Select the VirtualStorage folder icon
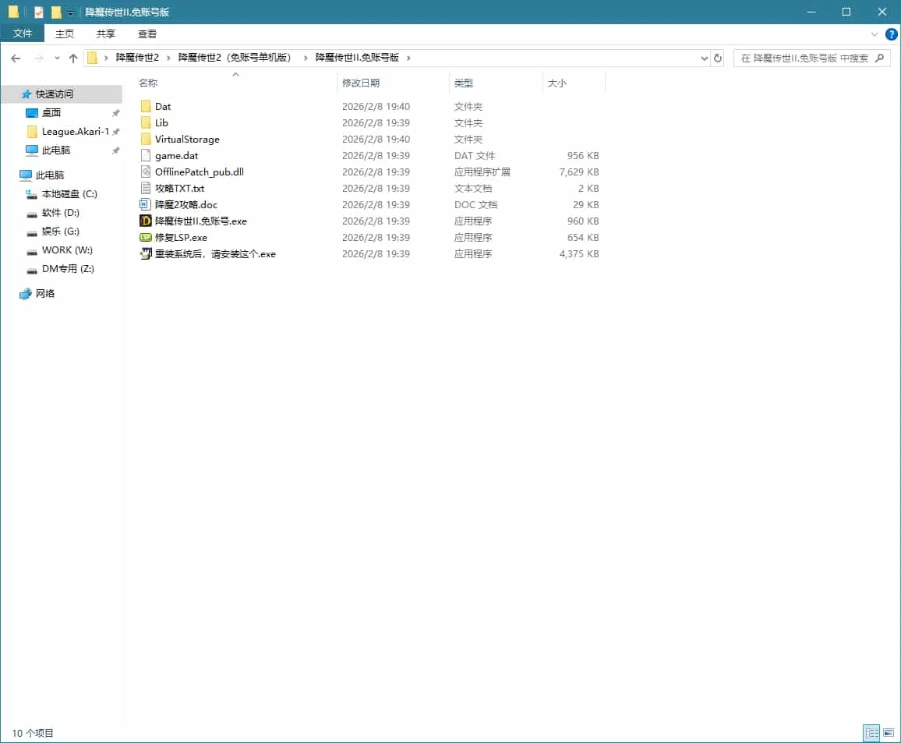This screenshot has width=901, height=743. click(146, 139)
